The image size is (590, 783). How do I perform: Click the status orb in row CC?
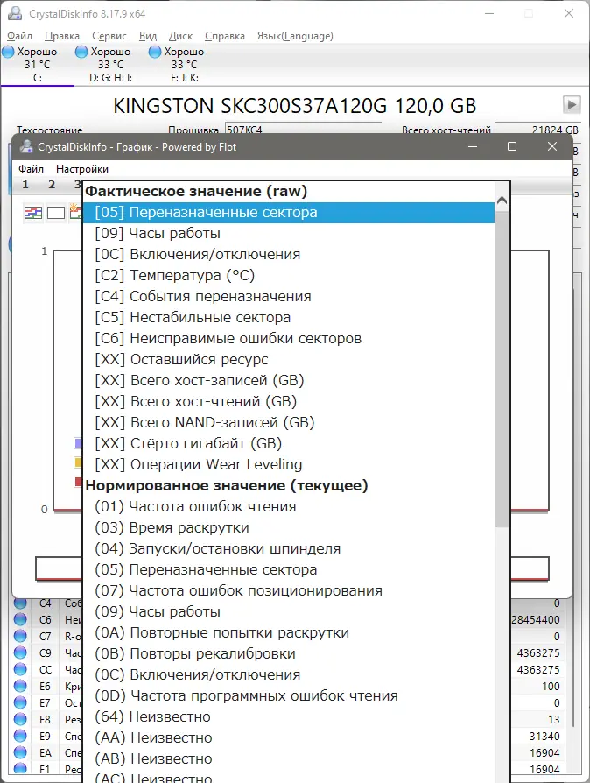tap(20, 670)
